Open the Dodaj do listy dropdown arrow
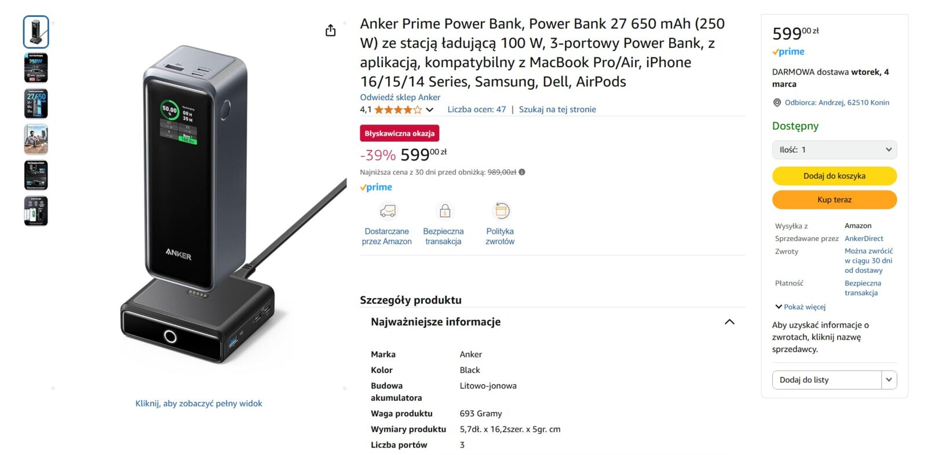The width and height of the screenshot is (927, 455). click(x=889, y=380)
